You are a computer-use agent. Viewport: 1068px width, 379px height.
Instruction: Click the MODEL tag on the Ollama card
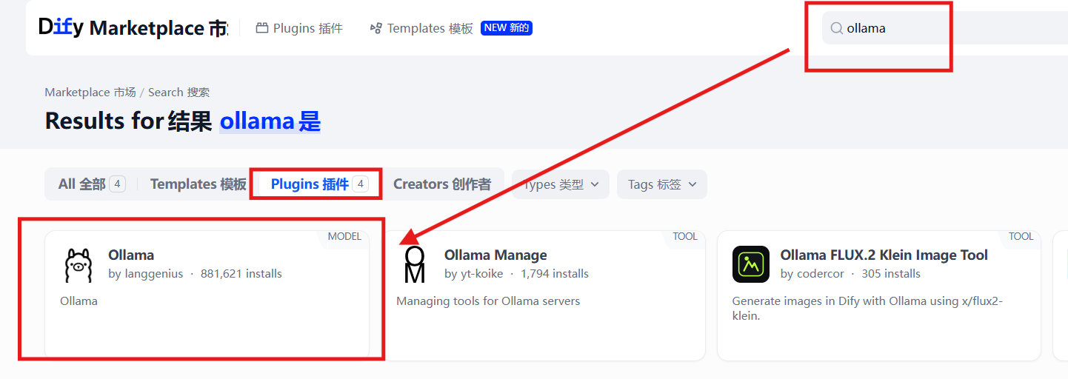[344, 237]
